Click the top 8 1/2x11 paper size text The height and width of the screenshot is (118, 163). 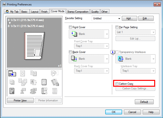tap(26, 20)
